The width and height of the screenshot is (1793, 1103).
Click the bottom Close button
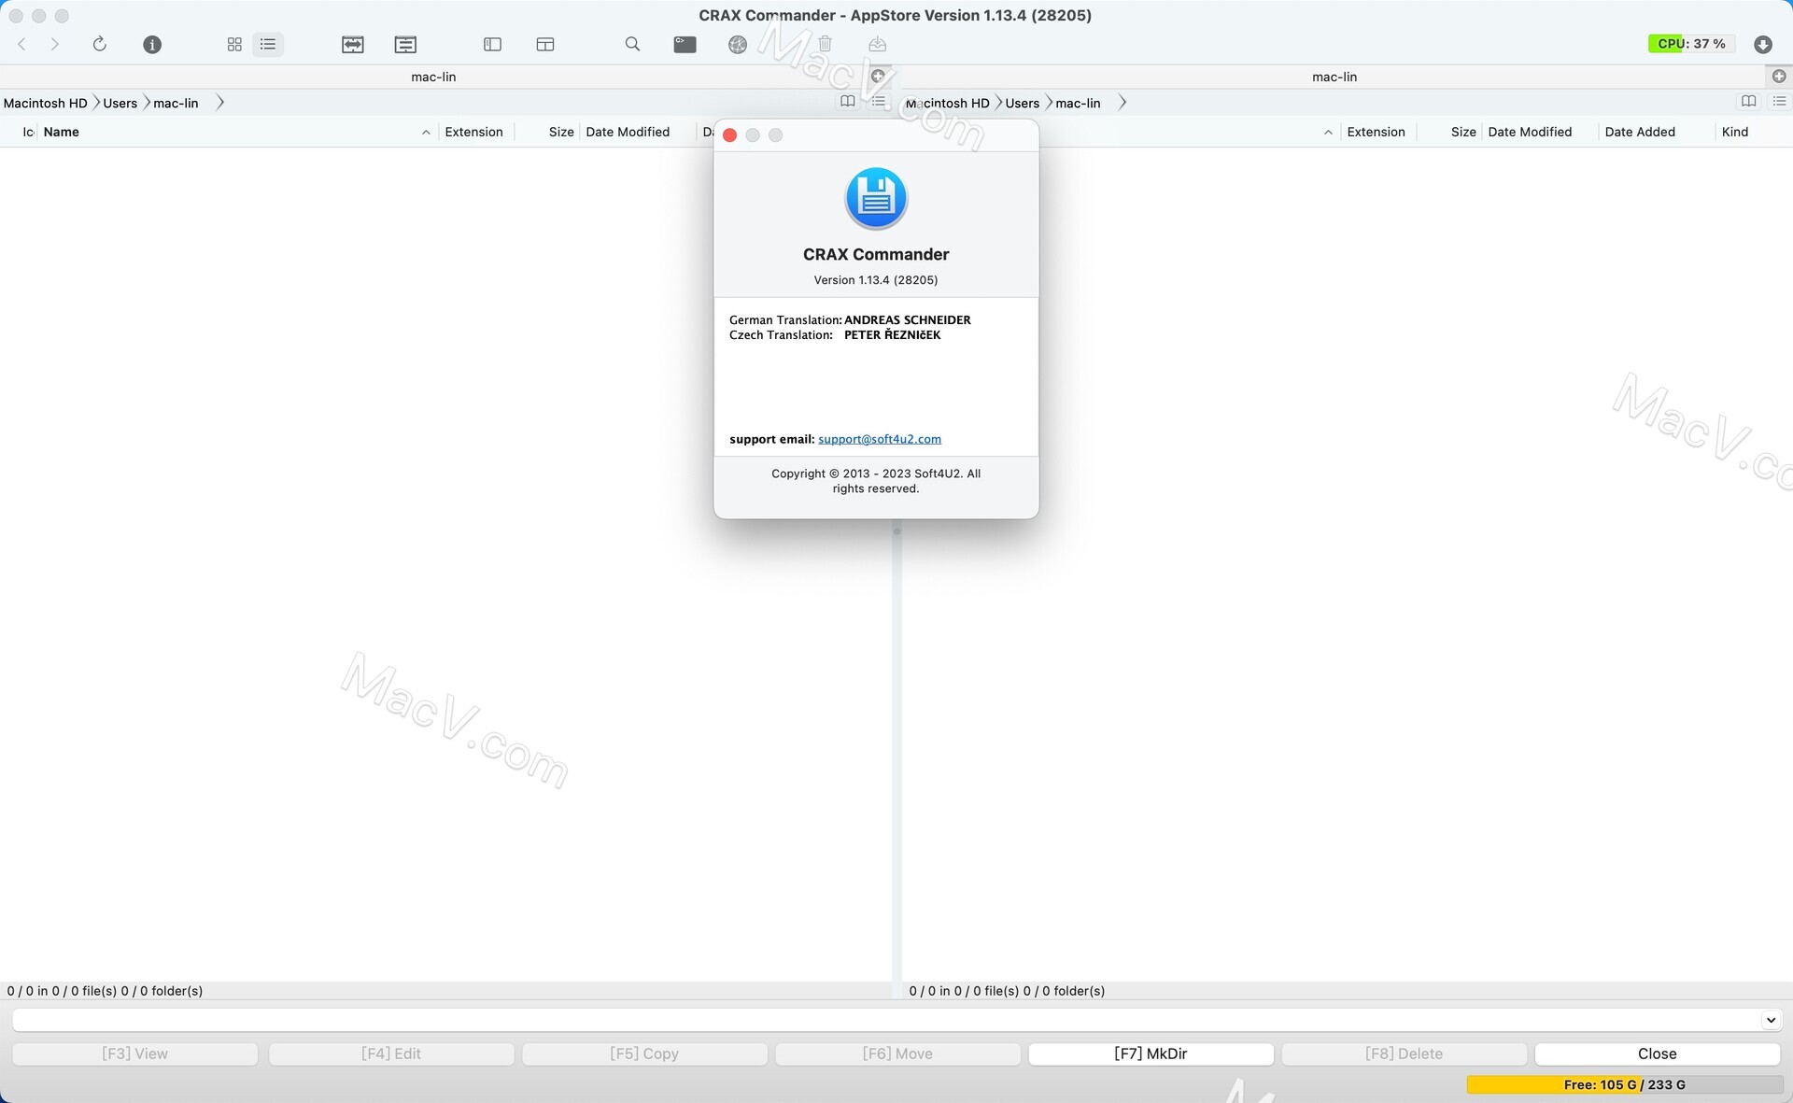click(1658, 1054)
